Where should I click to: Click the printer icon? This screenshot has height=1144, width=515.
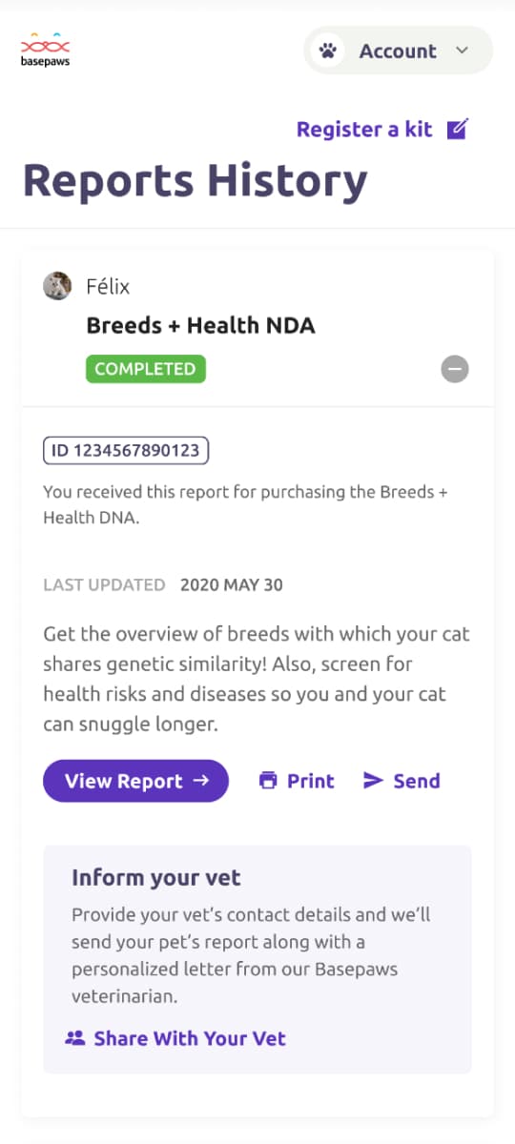(x=268, y=781)
